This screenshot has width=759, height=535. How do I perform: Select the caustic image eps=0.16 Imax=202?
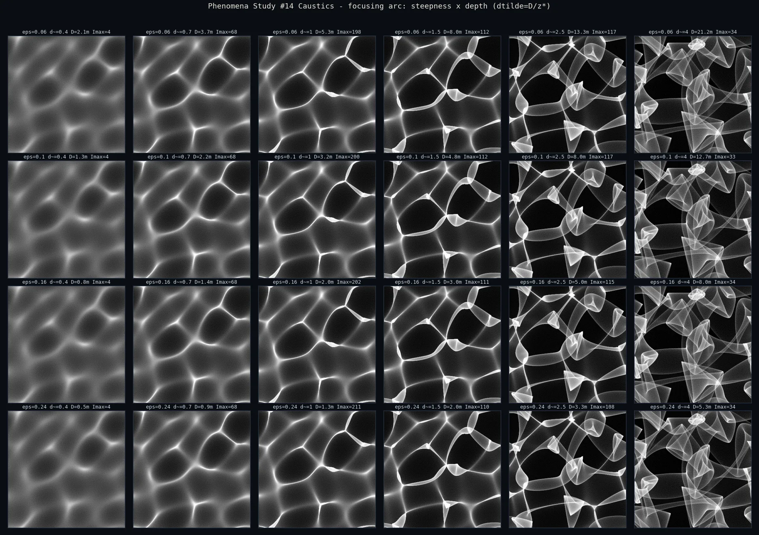coord(317,345)
